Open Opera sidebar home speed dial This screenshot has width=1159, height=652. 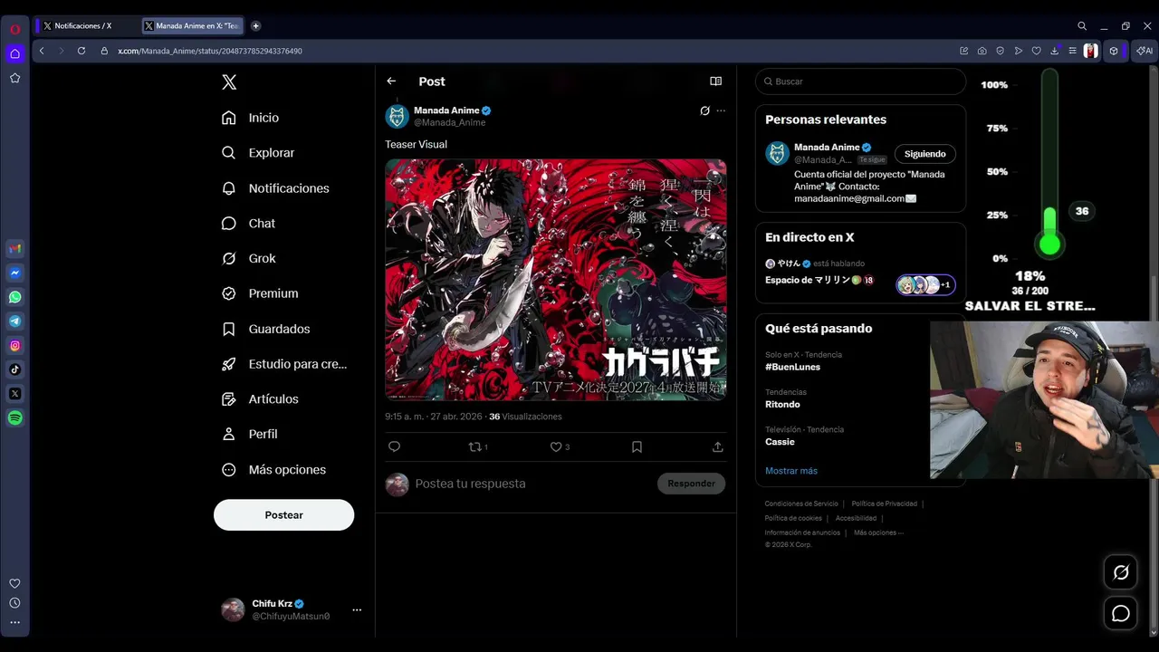click(x=15, y=53)
